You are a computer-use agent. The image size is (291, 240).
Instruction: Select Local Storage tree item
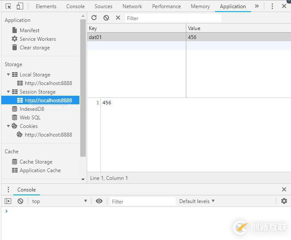35,75
